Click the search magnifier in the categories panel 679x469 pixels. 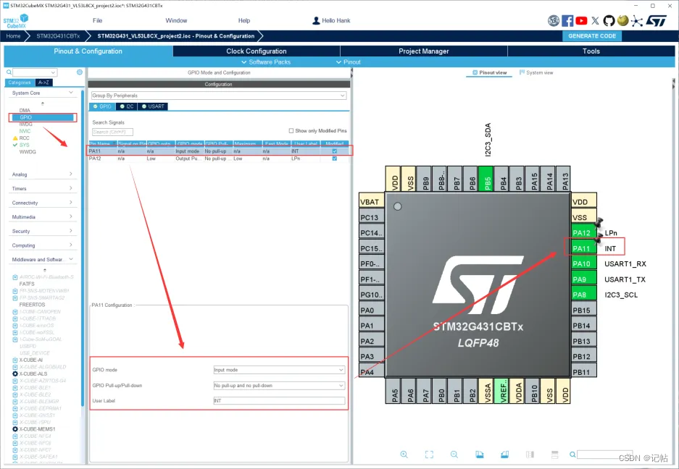9,72
